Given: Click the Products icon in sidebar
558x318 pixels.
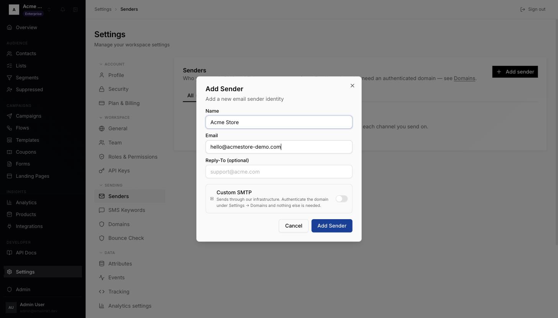Looking at the screenshot, I should tap(10, 214).
